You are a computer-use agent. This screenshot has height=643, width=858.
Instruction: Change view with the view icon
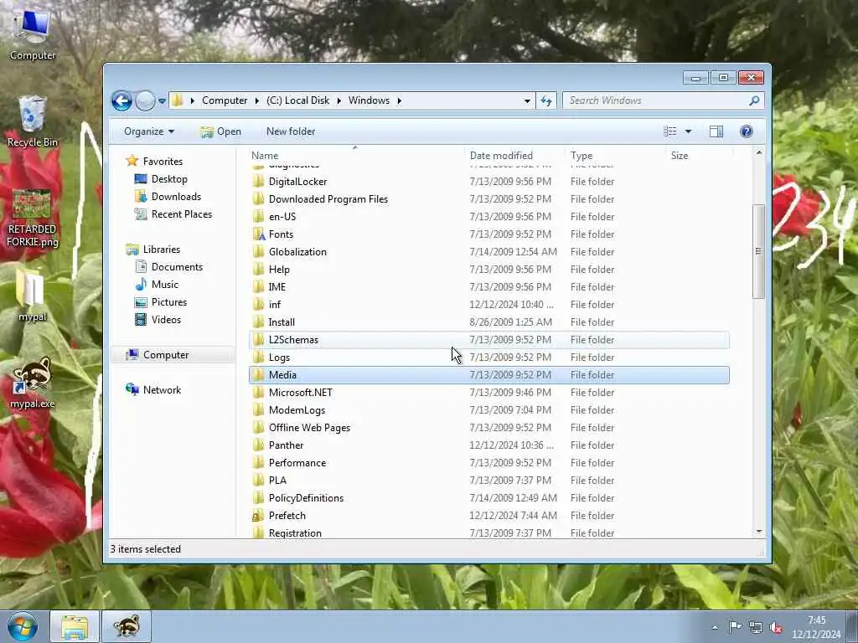pos(669,131)
